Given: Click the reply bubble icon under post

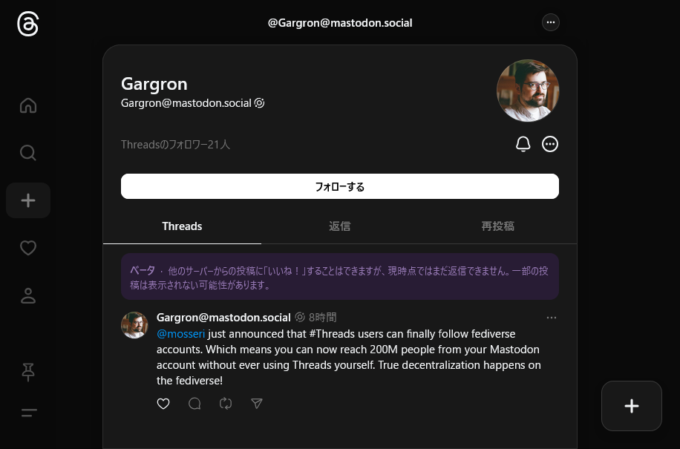Looking at the screenshot, I should click(194, 404).
